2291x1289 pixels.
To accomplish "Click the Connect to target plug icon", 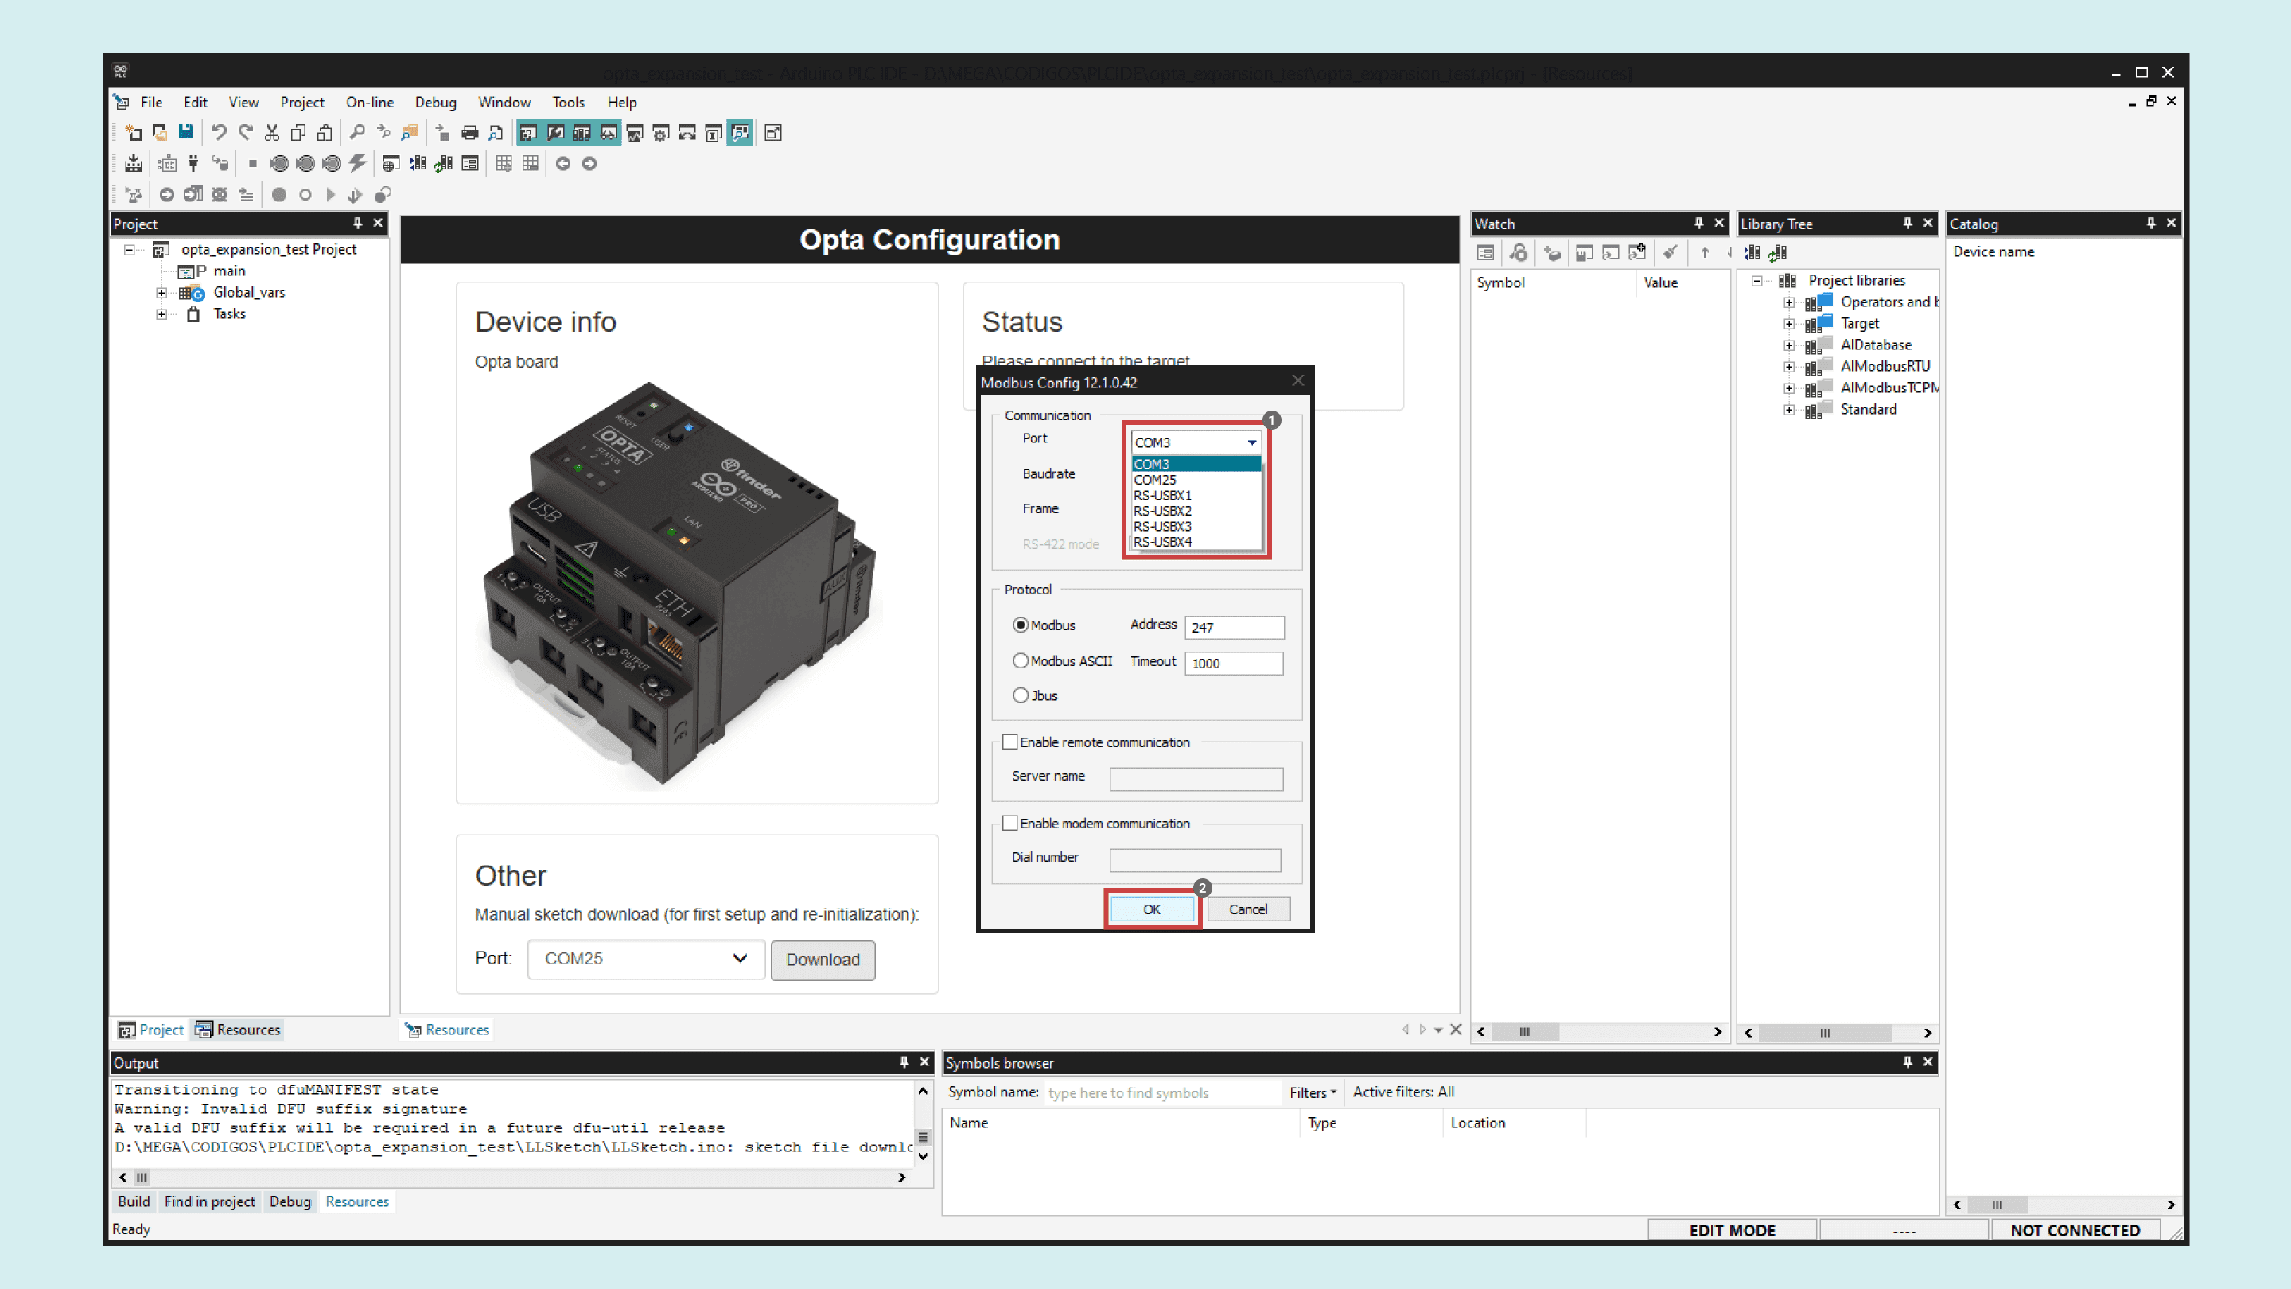I will (193, 164).
